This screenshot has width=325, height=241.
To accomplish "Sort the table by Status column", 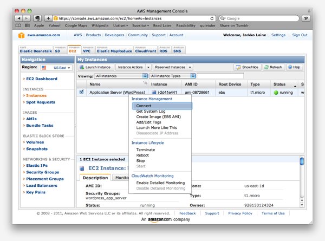I will [279, 84].
